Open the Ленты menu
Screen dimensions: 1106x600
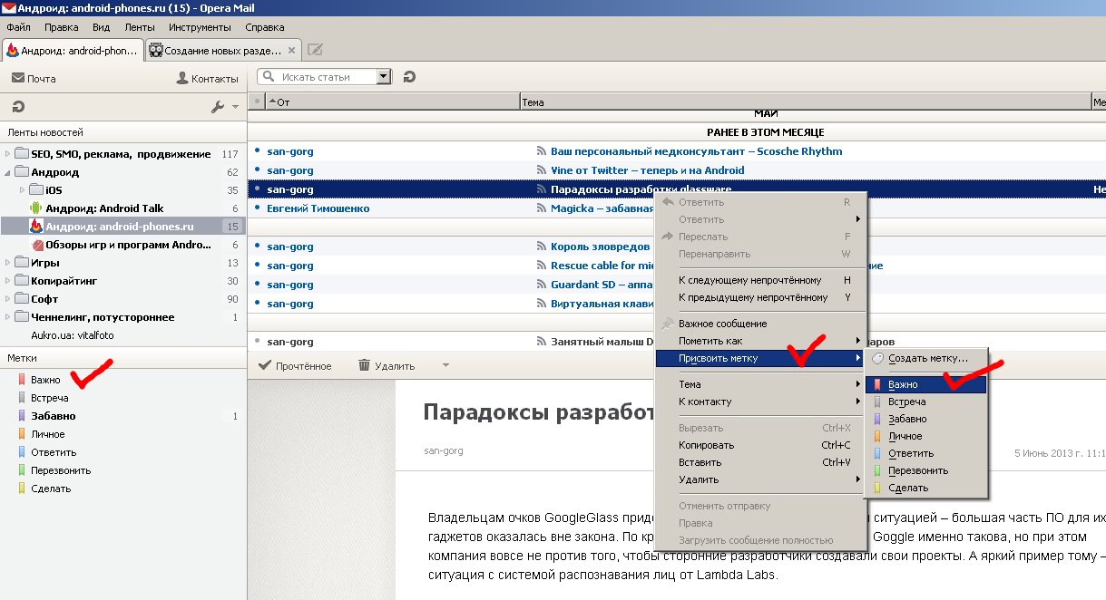[x=140, y=27]
